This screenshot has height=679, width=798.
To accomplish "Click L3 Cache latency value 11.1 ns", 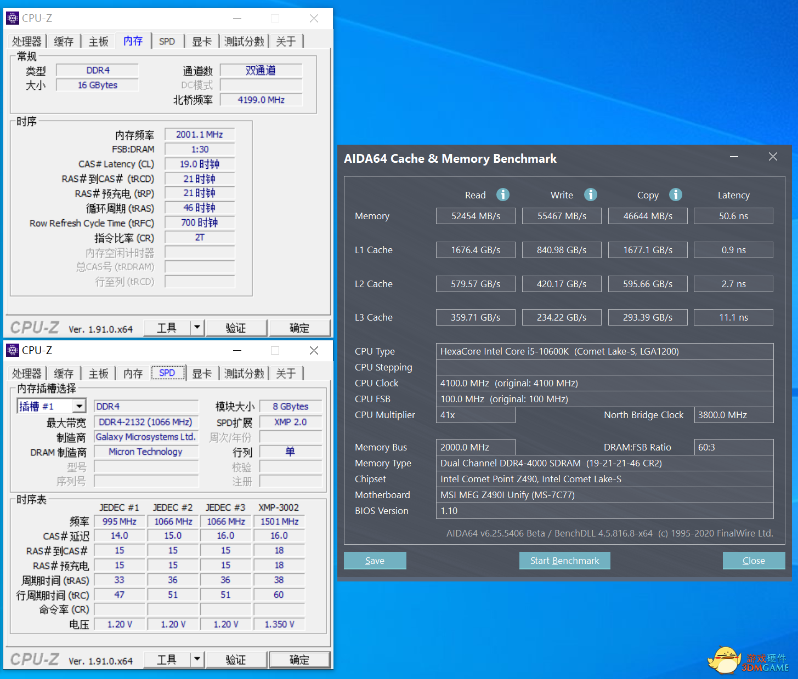I will click(x=734, y=317).
